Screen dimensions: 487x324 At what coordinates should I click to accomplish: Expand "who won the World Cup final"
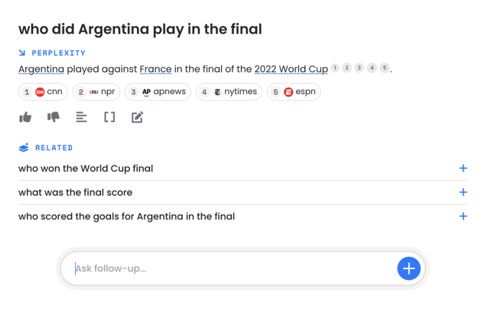463,168
